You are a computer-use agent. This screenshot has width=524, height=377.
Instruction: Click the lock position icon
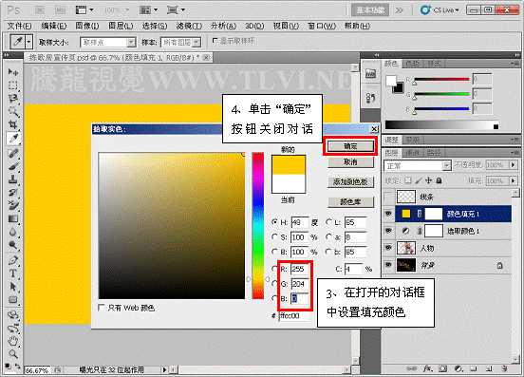pyautogui.click(x=429, y=180)
